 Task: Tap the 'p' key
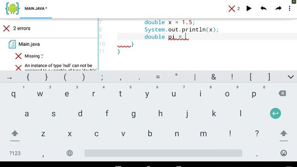point(254,94)
